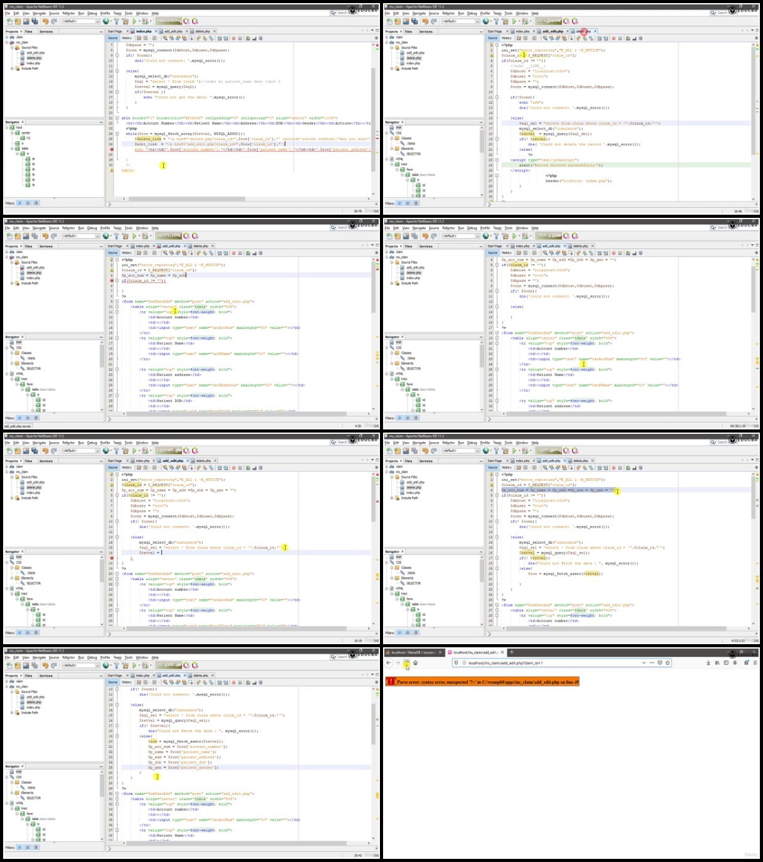Expand clam project in NetBeans editing index.php
Screen dimensions: 763x862
tap(7, 37)
